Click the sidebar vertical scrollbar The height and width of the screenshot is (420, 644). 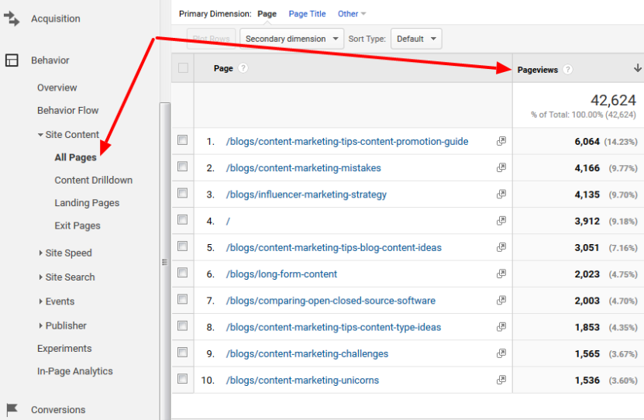coord(165,261)
